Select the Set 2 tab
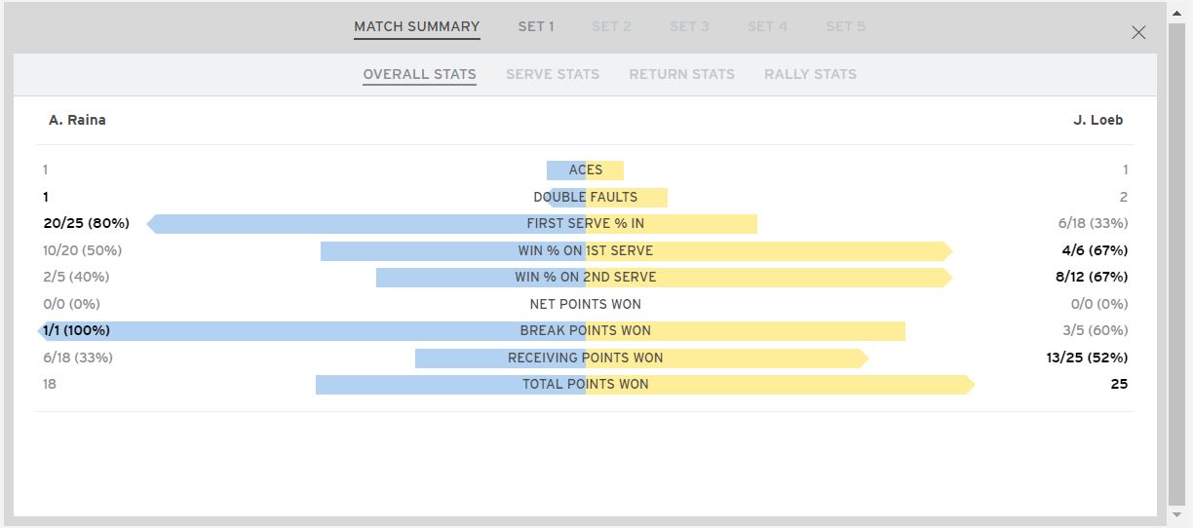The image size is (1193, 528). (x=611, y=26)
